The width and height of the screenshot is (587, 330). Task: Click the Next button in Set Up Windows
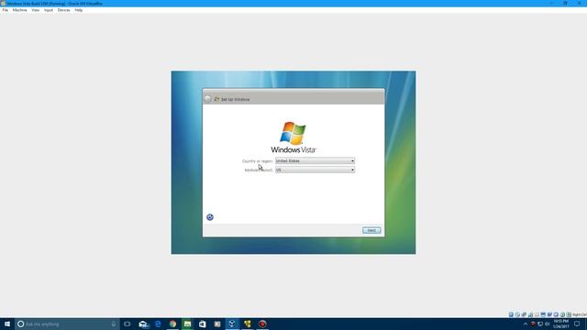[371, 230]
